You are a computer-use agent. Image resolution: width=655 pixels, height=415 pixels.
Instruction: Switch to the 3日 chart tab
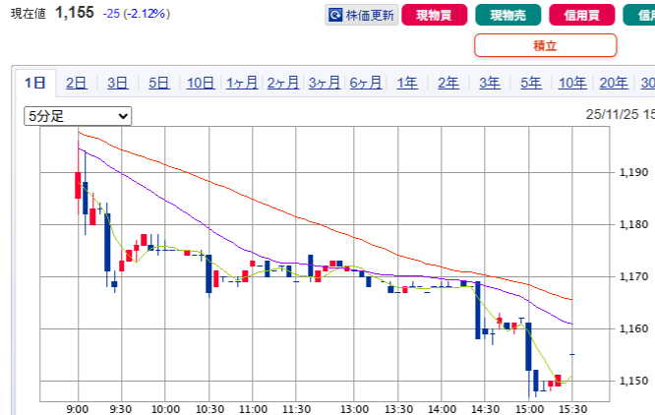point(118,83)
